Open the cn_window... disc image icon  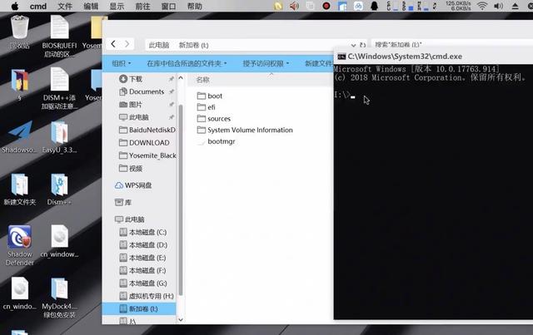tap(59, 241)
